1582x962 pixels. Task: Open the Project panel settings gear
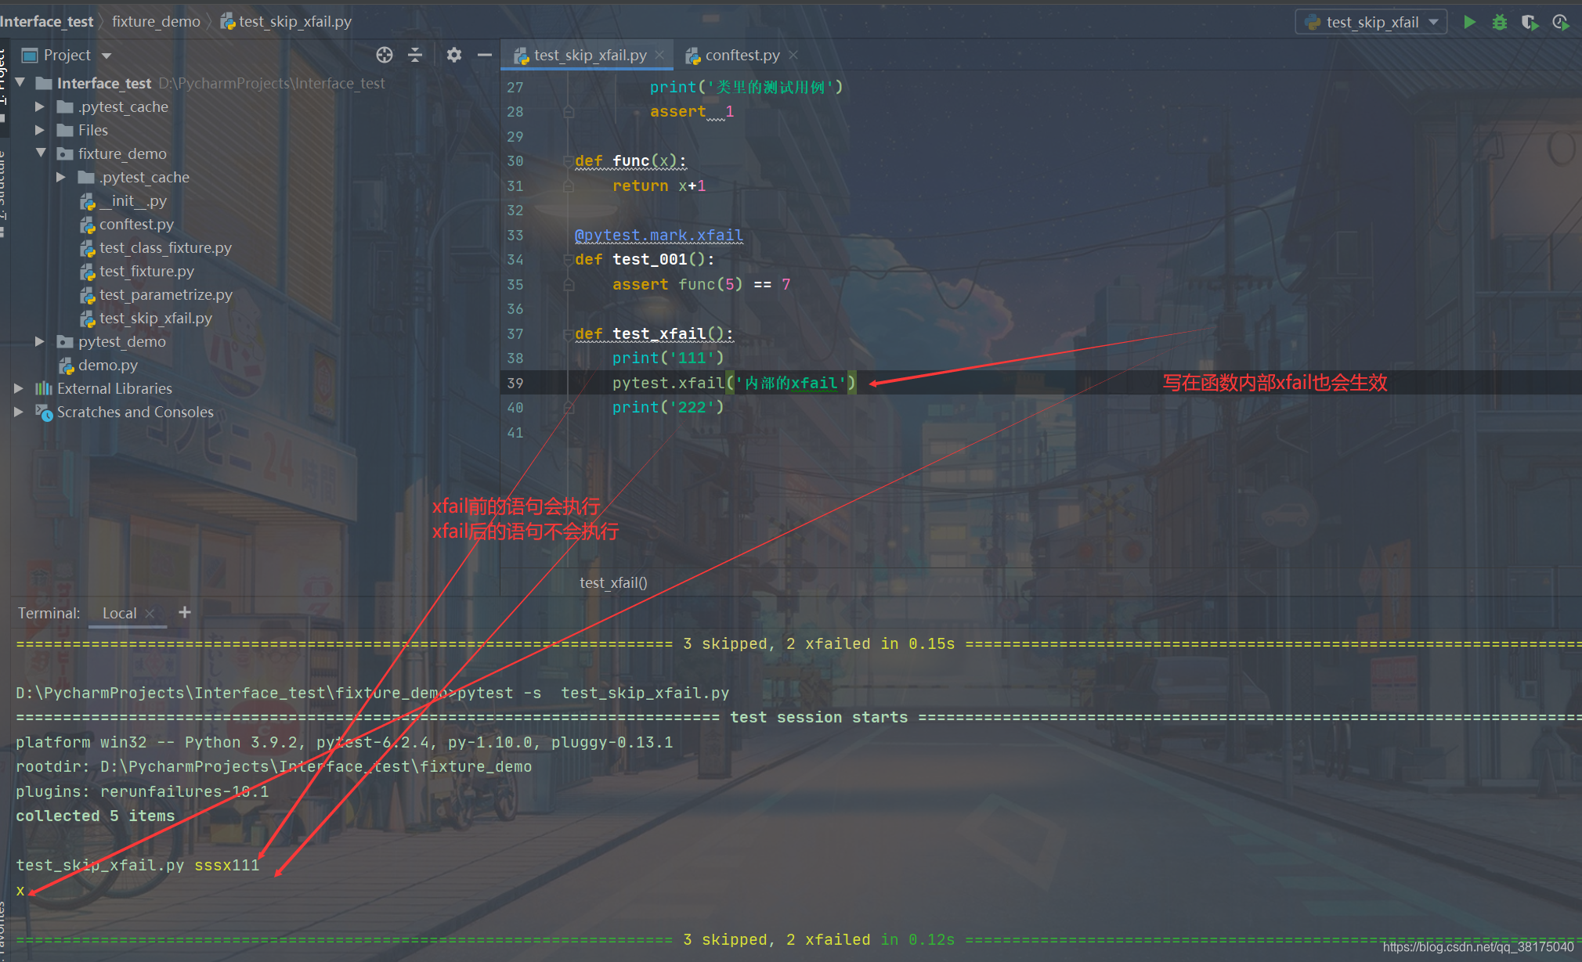(x=453, y=55)
